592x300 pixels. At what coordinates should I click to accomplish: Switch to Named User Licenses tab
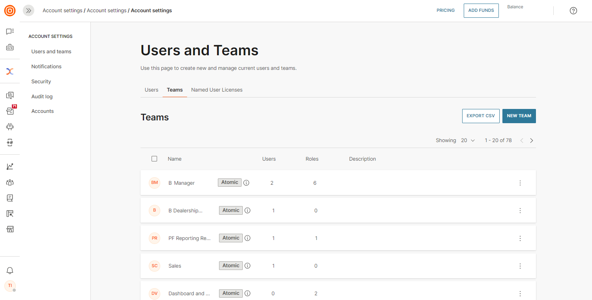point(217,90)
